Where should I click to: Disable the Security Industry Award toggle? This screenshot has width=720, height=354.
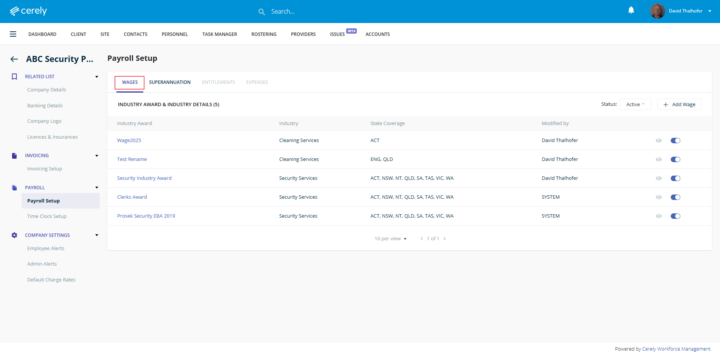pos(675,178)
